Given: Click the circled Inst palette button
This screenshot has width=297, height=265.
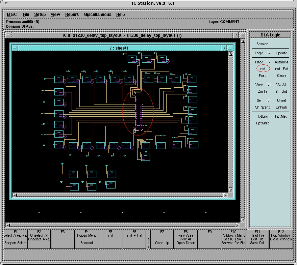Looking at the screenshot, I should point(263,69).
